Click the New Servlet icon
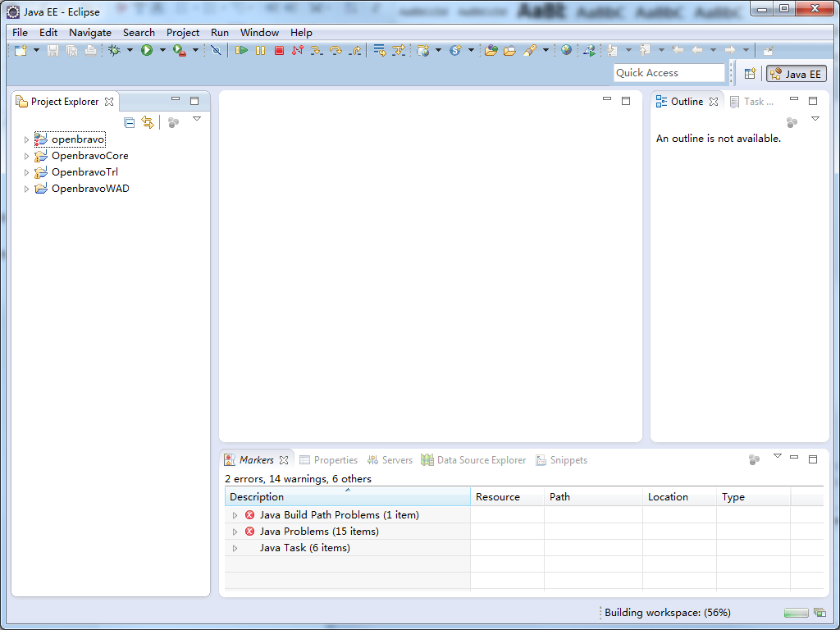Screen dimensions: 840x630 456,50
